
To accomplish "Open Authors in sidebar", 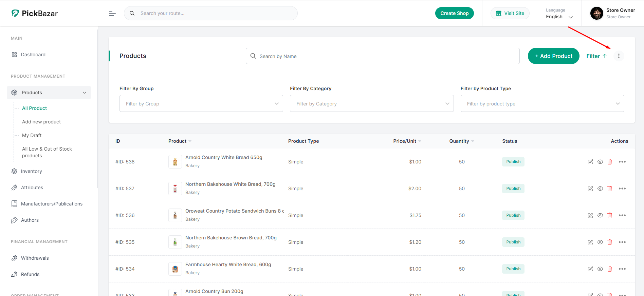I will [x=30, y=220].
